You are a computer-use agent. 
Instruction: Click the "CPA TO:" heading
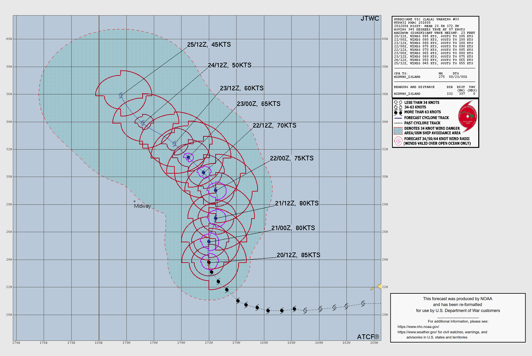[401, 74]
